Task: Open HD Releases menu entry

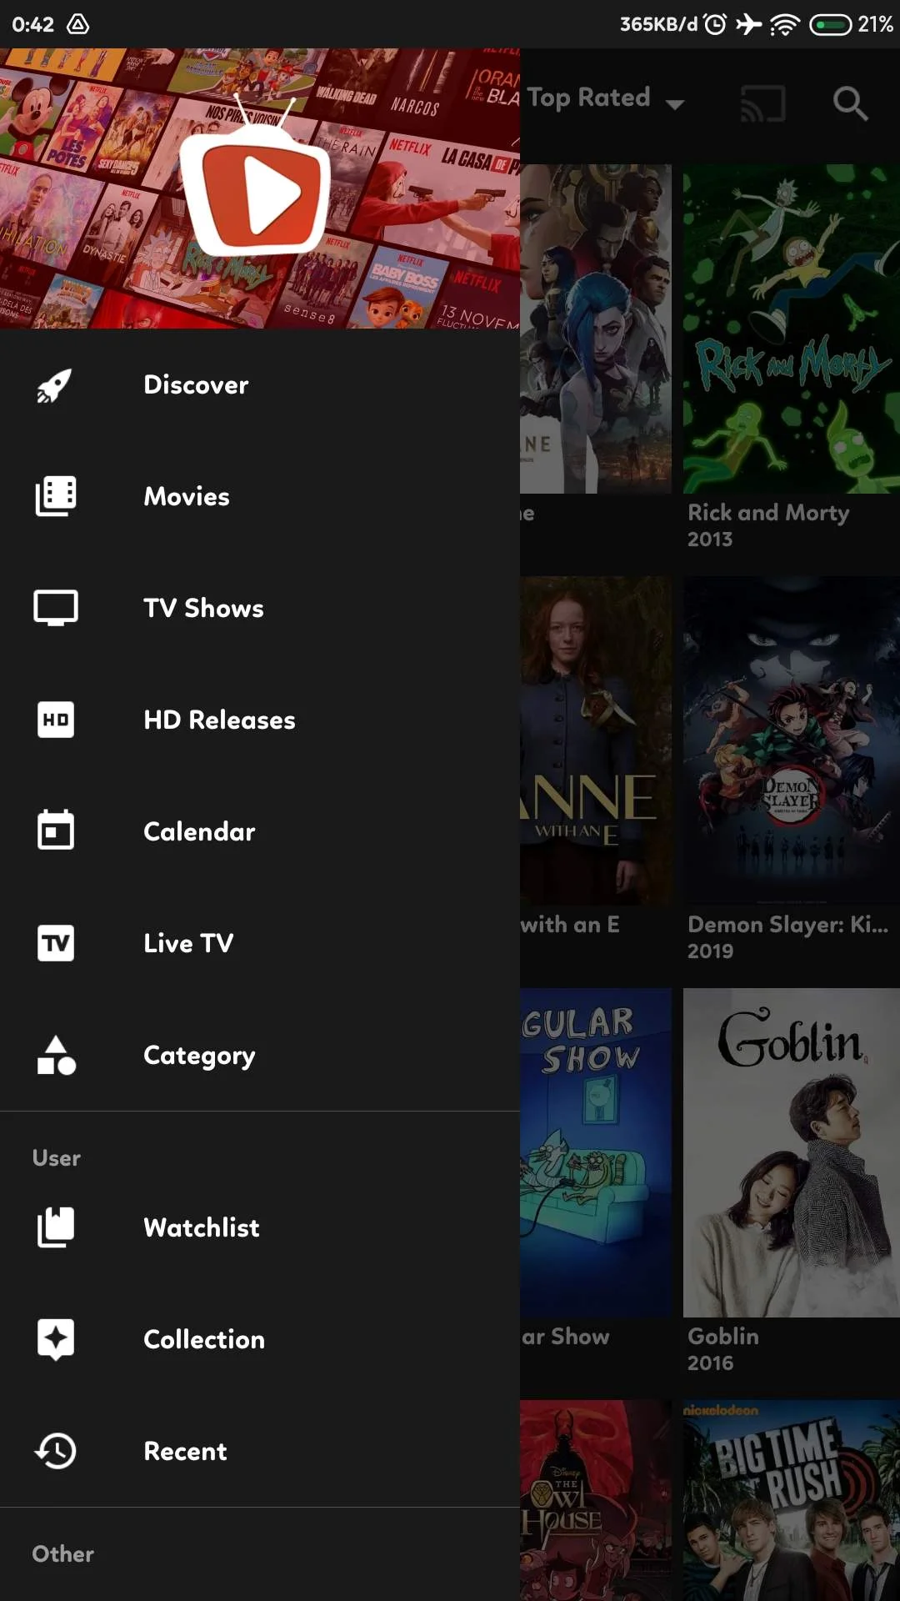Action: (260, 720)
